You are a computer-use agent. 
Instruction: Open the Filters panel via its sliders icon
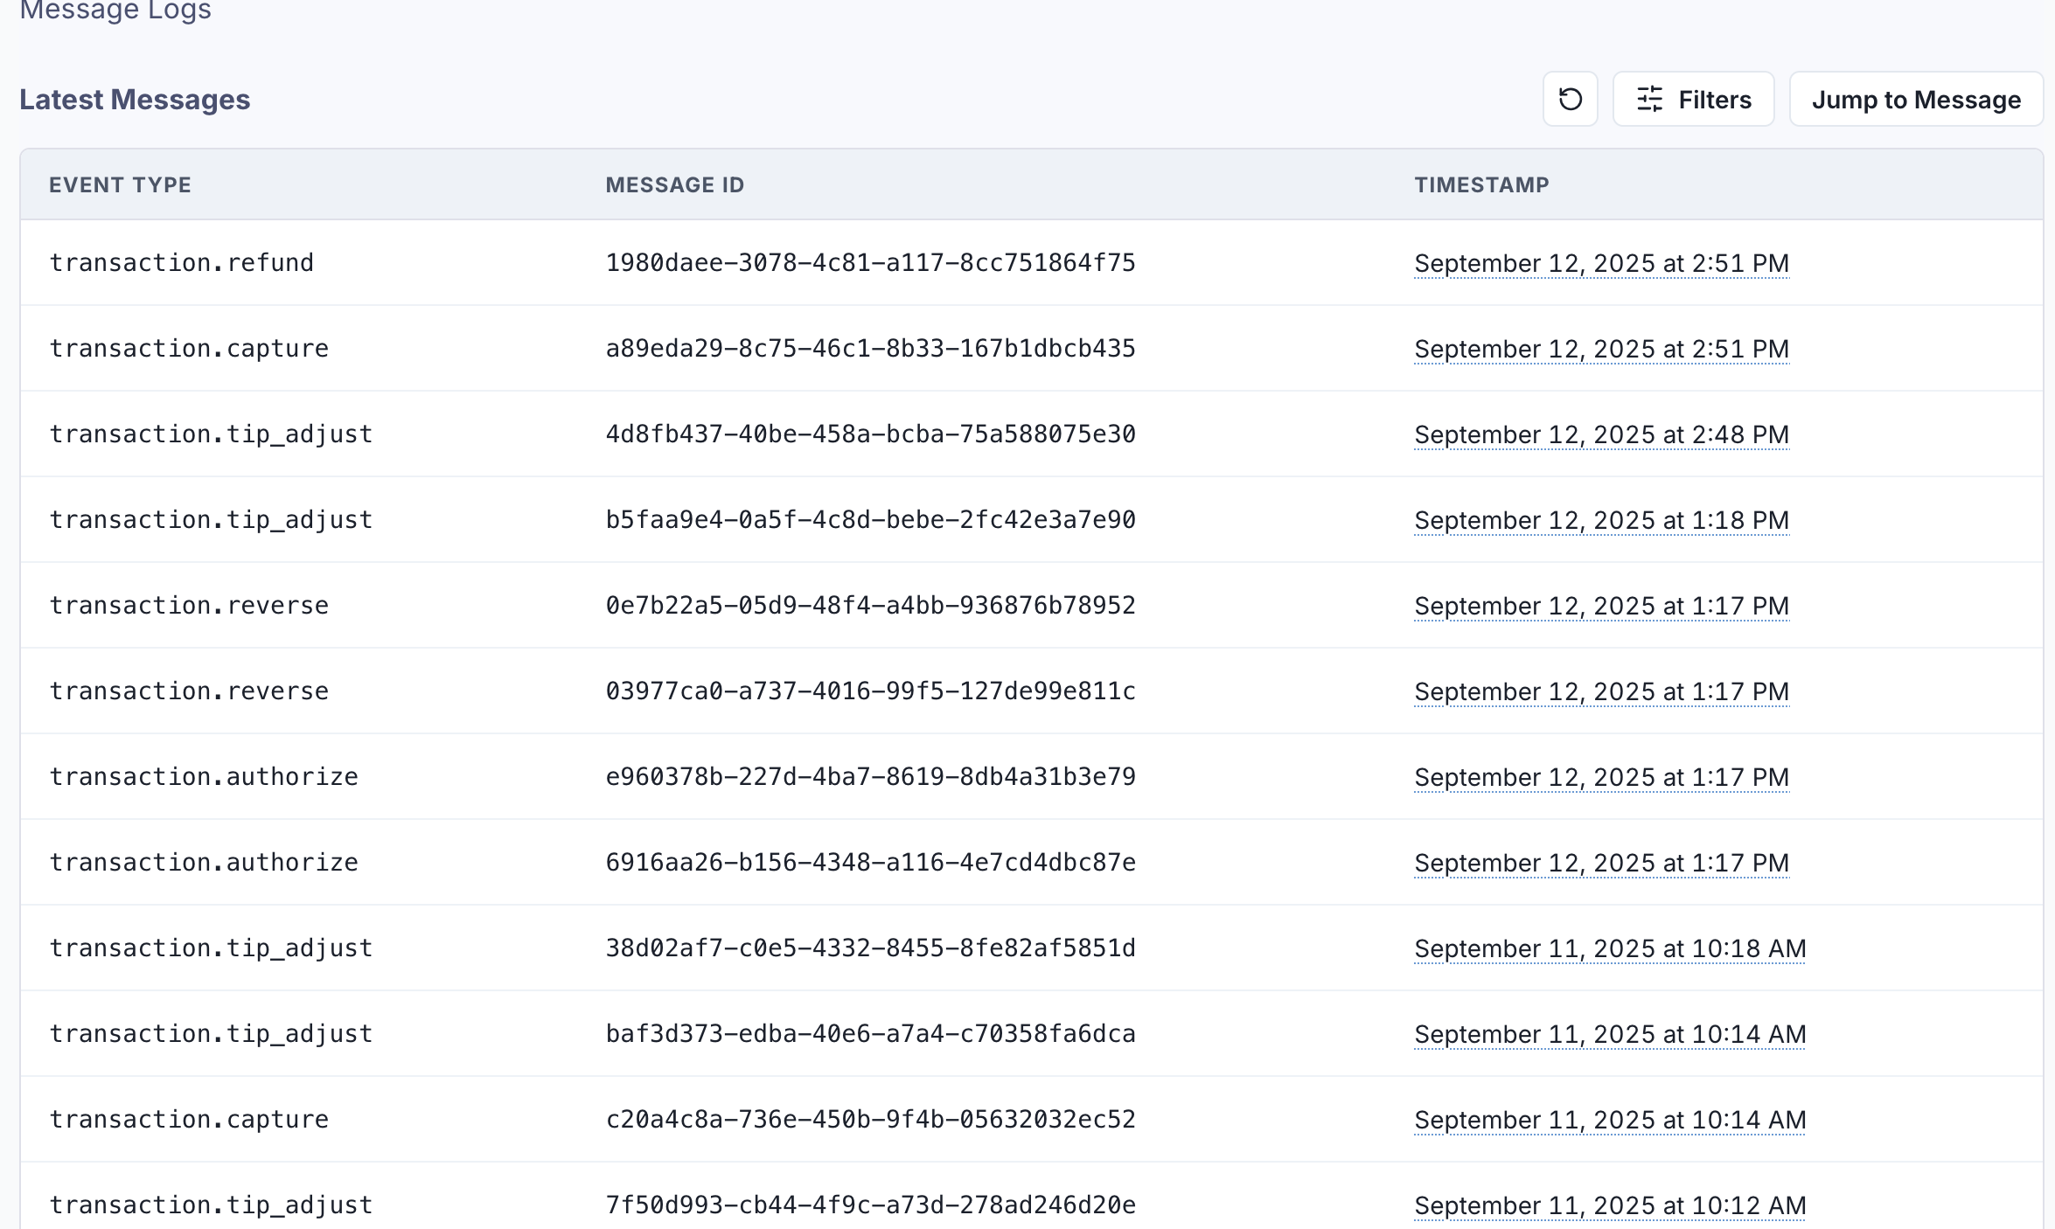tap(1649, 99)
